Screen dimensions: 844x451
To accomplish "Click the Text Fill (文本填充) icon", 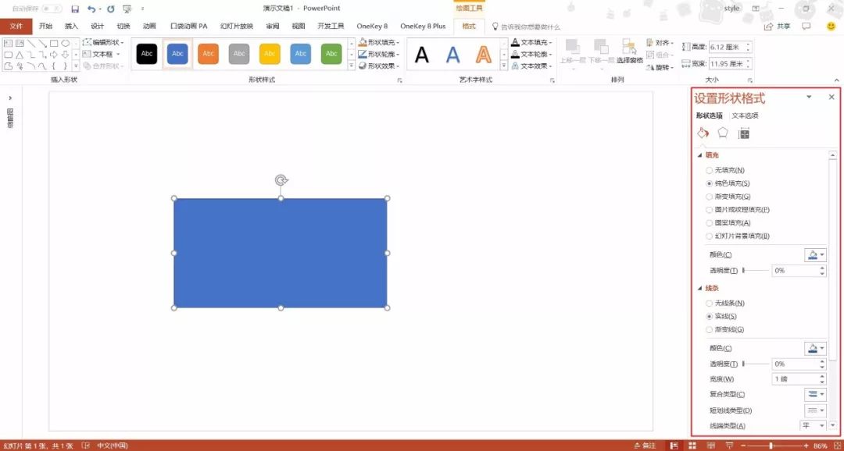I will [515, 42].
